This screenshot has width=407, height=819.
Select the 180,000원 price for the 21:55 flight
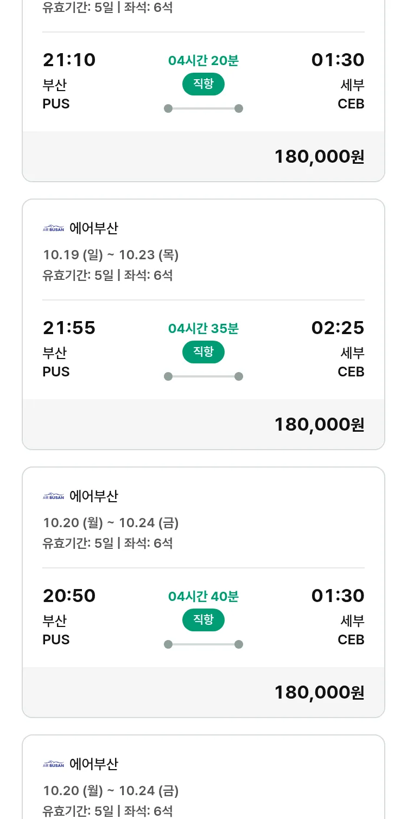pyautogui.click(x=319, y=425)
